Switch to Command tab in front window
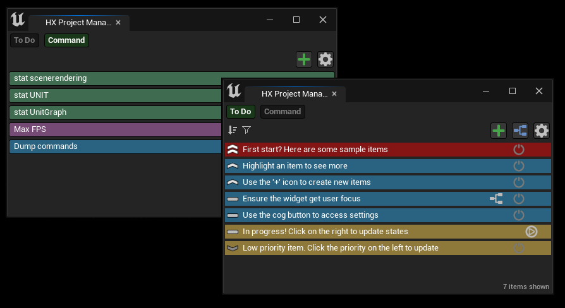The height and width of the screenshot is (308, 565). (x=282, y=112)
